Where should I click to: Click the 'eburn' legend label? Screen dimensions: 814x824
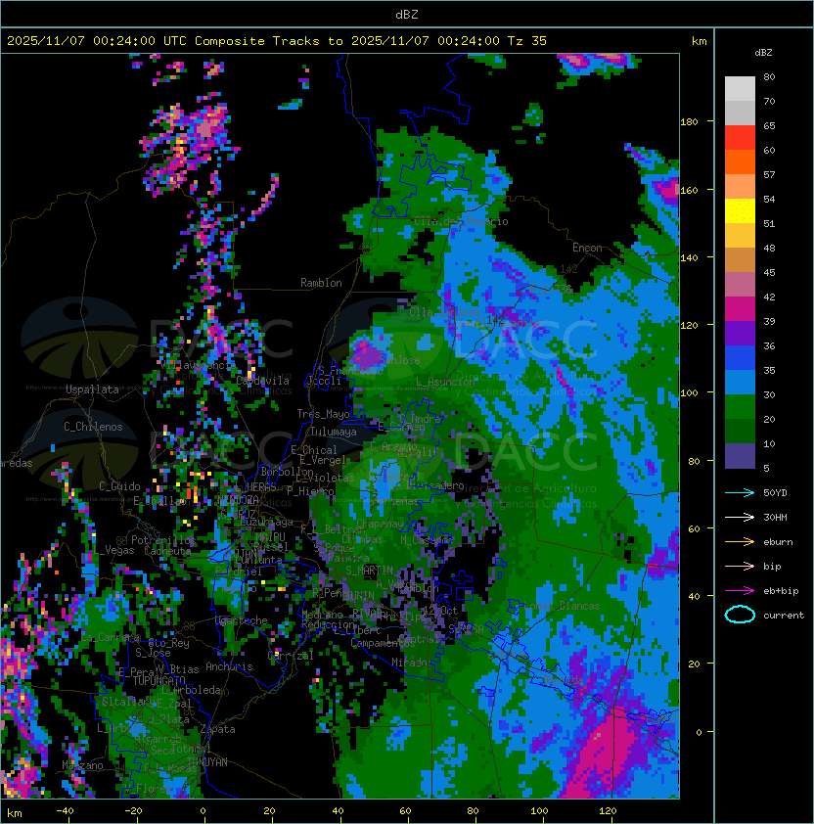778,542
